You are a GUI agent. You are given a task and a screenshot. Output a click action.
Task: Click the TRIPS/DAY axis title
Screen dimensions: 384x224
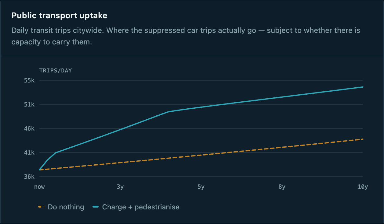56,71
